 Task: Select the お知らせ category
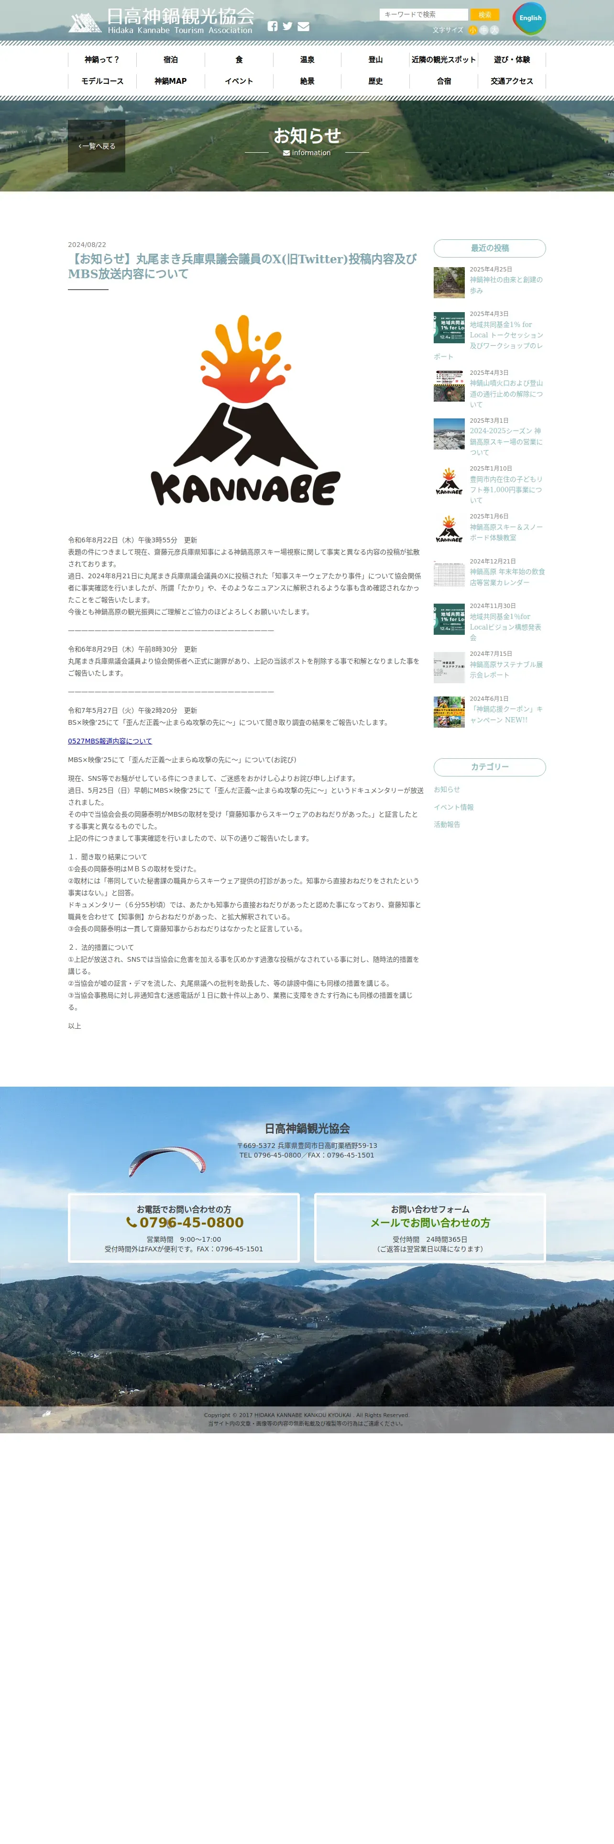[447, 789]
